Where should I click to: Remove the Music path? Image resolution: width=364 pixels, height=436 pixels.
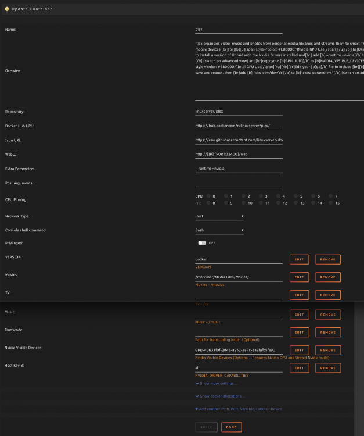tap(328, 315)
